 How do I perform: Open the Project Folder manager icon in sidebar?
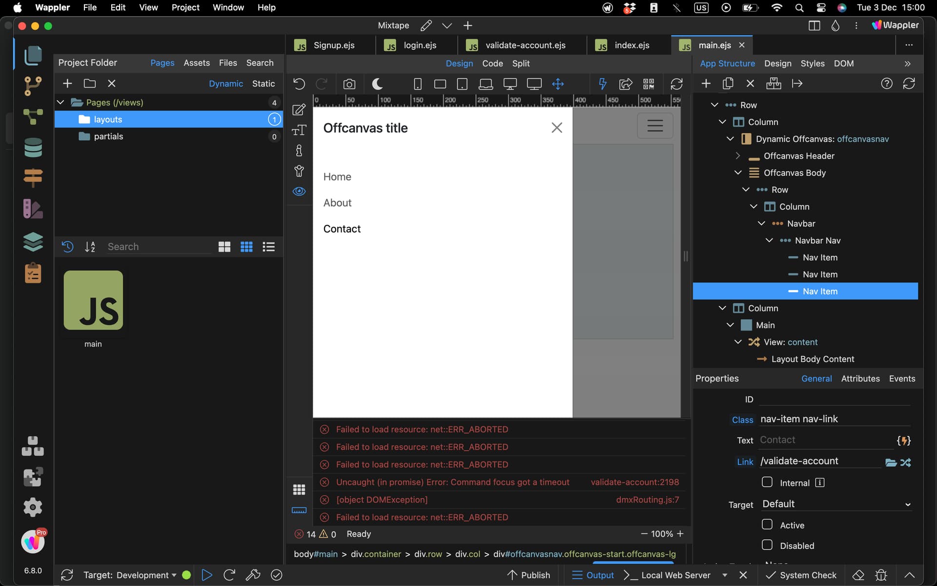coord(33,55)
